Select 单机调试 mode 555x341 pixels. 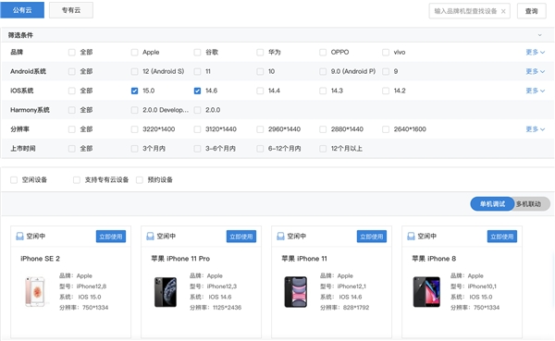click(x=492, y=204)
